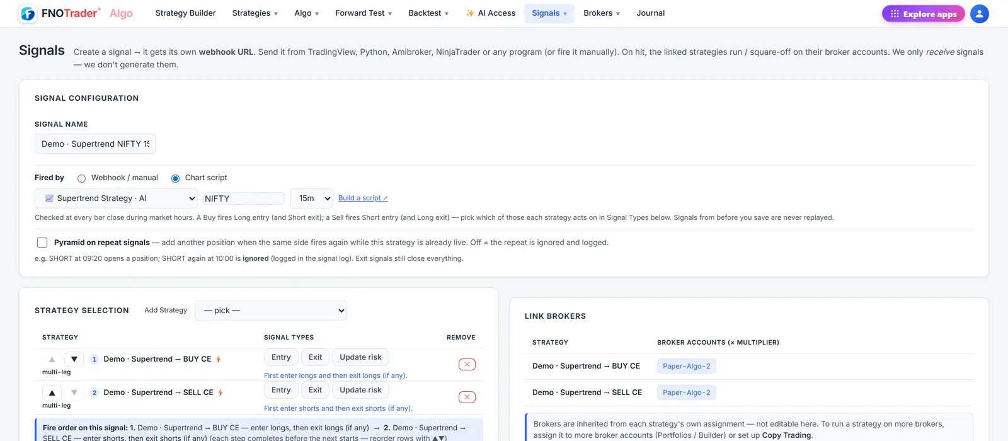Click 'First enter longs and then exit longs' hint
1008x441 pixels.
(x=336, y=375)
